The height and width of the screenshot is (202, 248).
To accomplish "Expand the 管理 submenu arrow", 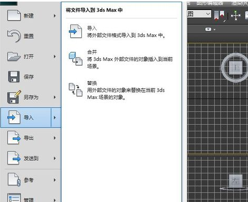I will point(55,200).
